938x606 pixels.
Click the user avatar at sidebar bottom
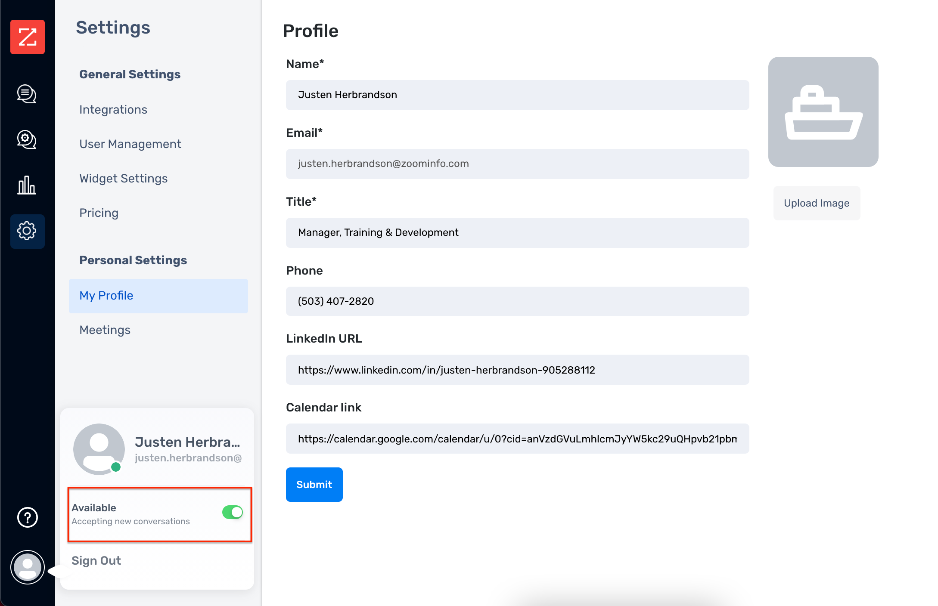point(28,567)
